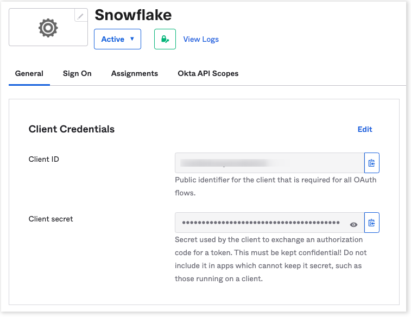The height and width of the screenshot is (317, 411).
Task: Click Edit in Client Credentials section
Action: pos(365,129)
